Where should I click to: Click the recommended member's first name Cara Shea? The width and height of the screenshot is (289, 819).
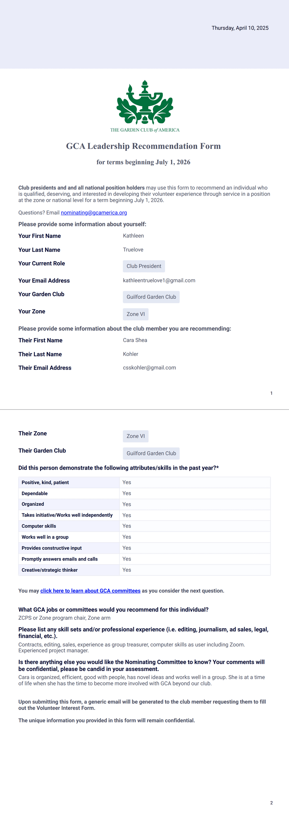click(x=135, y=340)
